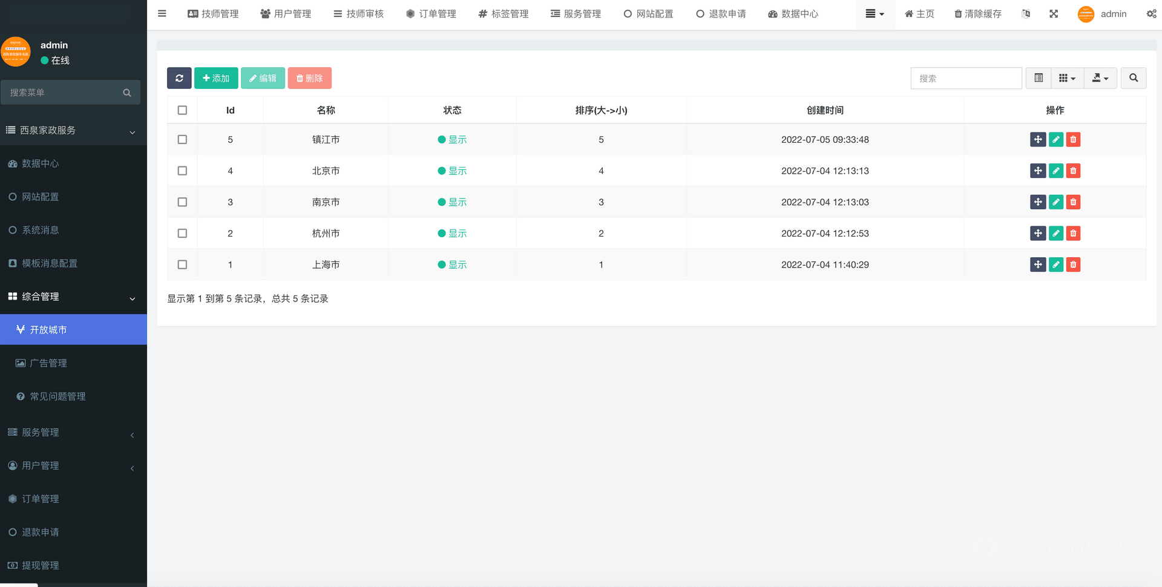Open the export data dropdown
Screen dimensions: 1162x587
(1100, 78)
